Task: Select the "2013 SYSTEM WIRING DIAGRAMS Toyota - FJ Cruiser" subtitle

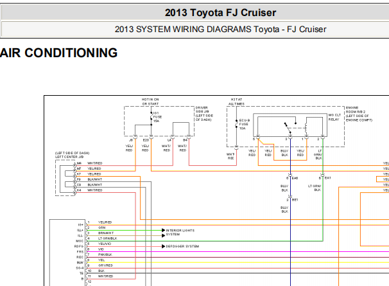Action: [x=220, y=30]
